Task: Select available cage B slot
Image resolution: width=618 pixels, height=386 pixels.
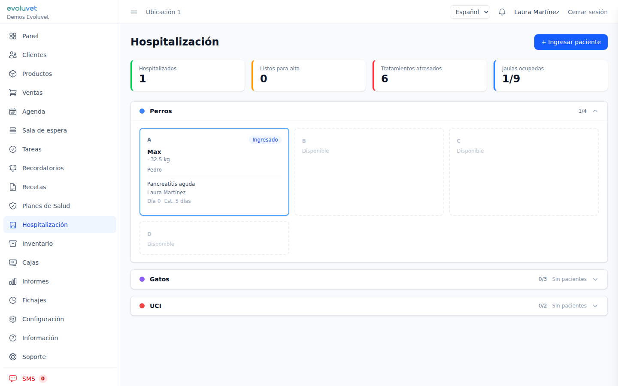Action: click(369, 172)
